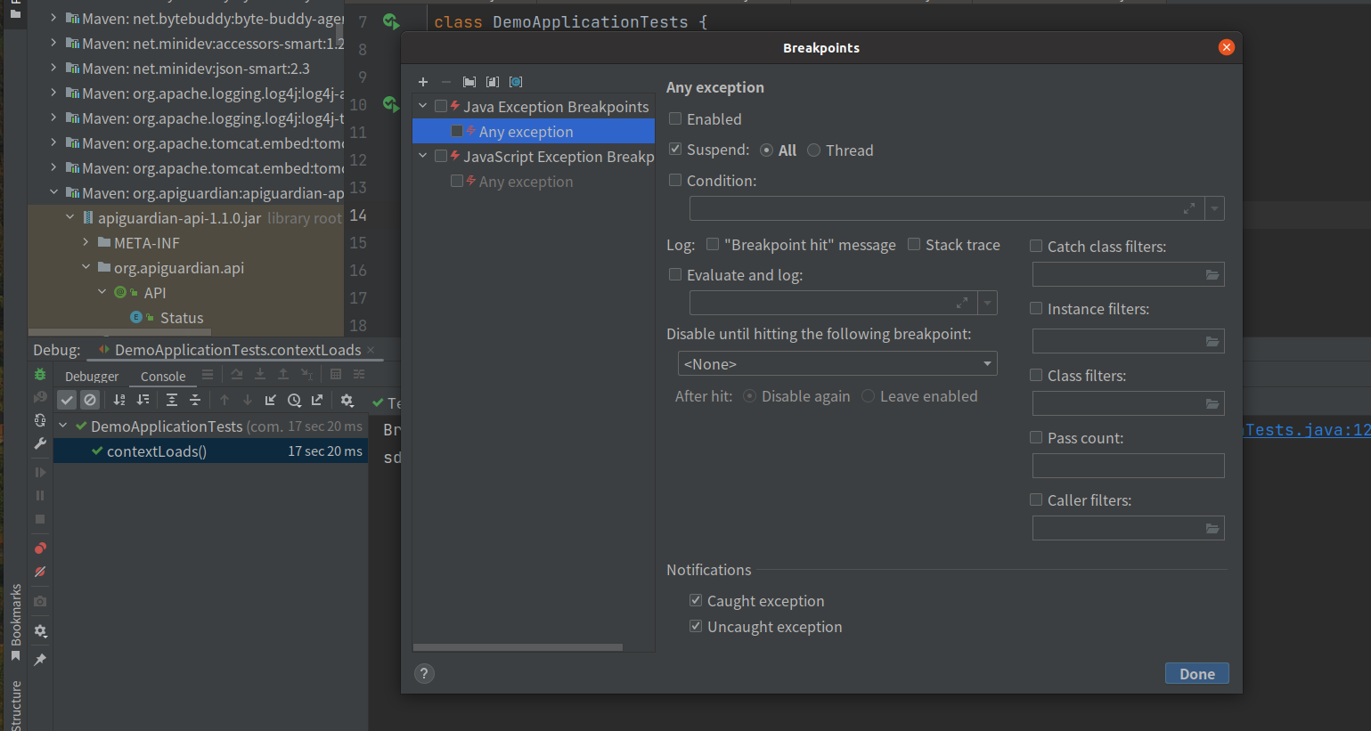Click the Pass count input field

tap(1128, 466)
